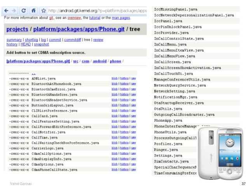Viewport: 248px width, 186px height.
Task: Switch to the summary view
Action: [x=14, y=40]
